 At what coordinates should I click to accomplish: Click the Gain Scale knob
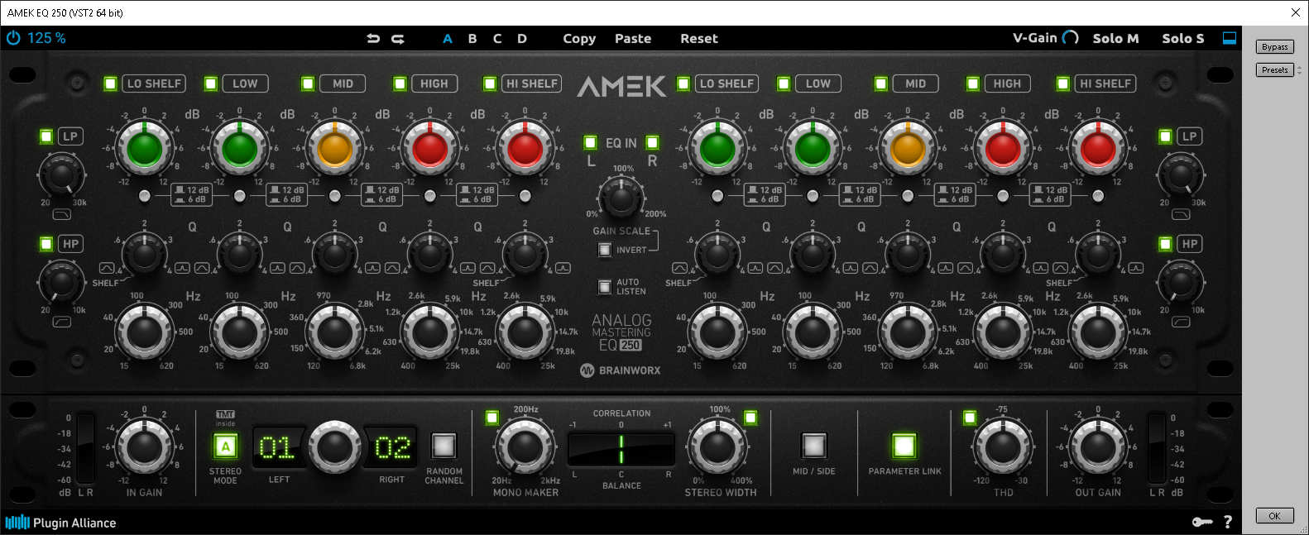tap(621, 198)
